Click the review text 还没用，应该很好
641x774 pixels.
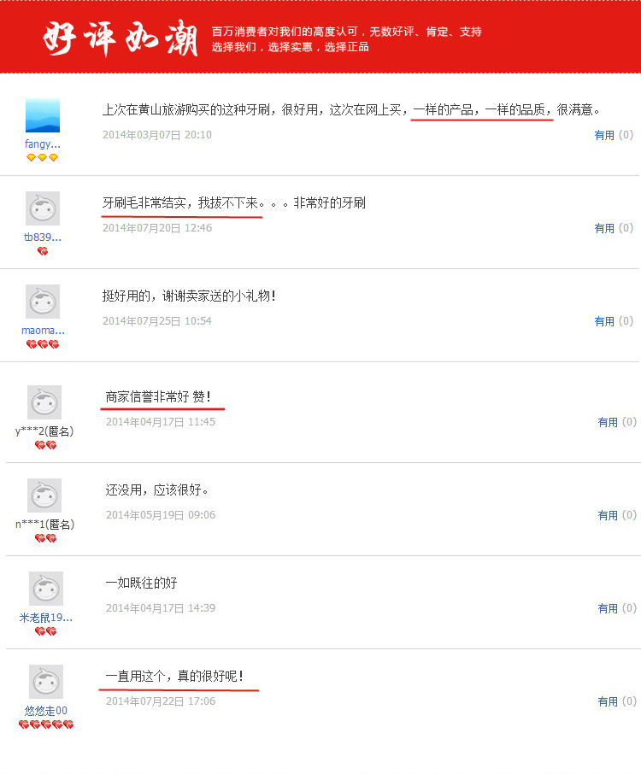pos(156,490)
